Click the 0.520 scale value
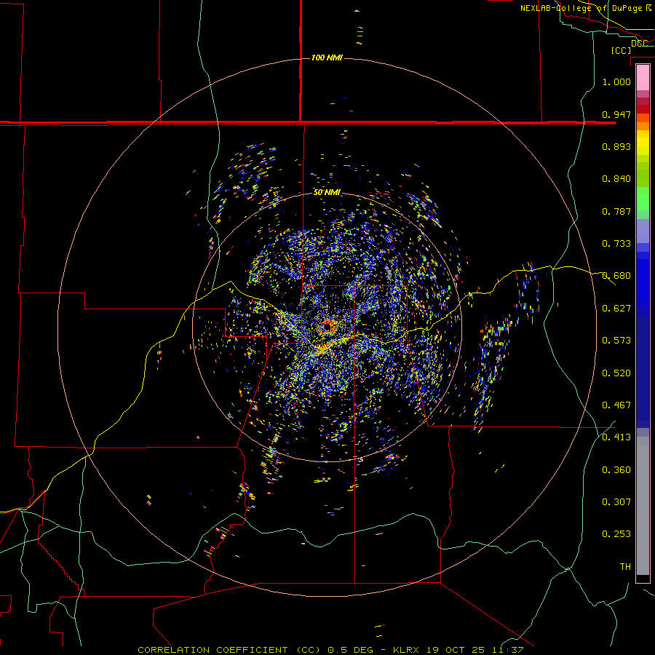 tap(616, 373)
